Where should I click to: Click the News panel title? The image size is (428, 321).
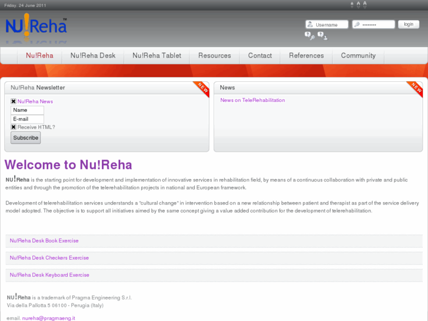click(227, 88)
